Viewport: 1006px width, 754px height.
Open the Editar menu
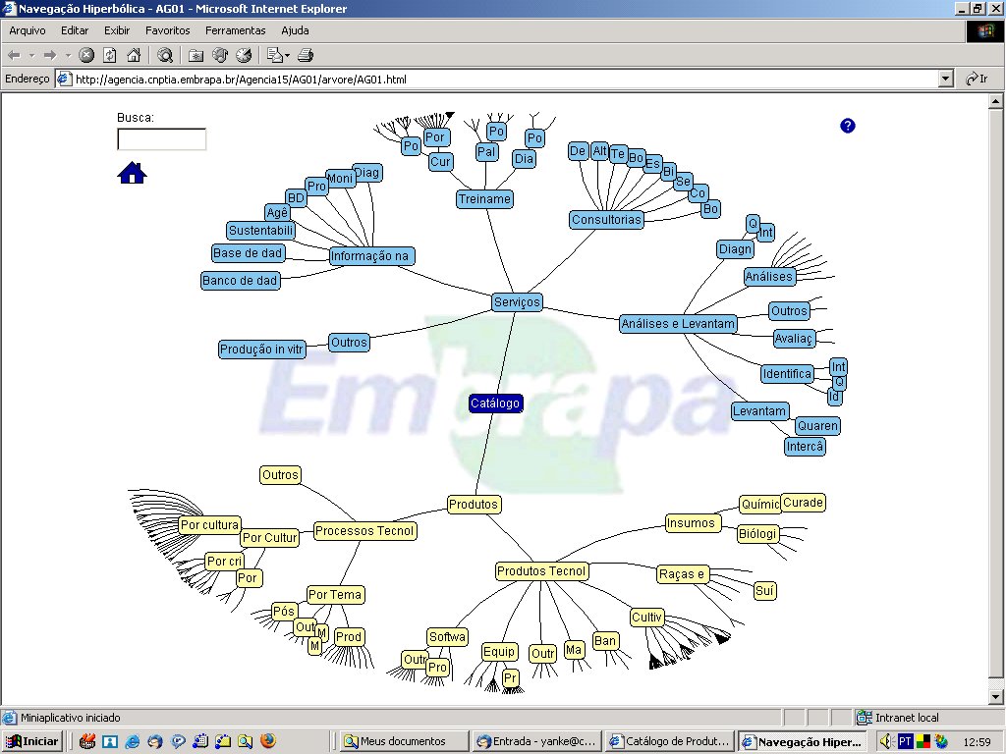[75, 30]
